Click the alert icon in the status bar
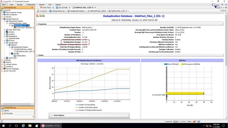Screen dimensions: 228x128 pos(195,122)
